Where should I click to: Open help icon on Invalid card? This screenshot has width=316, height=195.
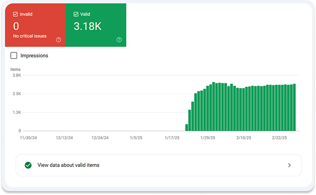point(58,40)
